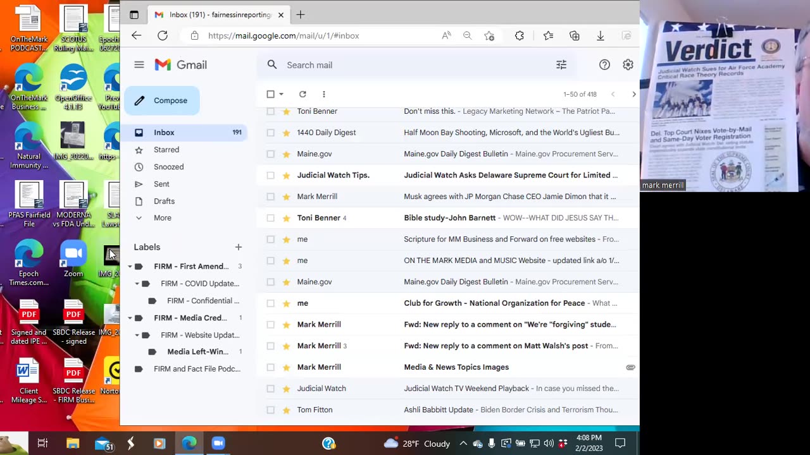
Task: Reload the browser page
Action: click(x=163, y=35)
